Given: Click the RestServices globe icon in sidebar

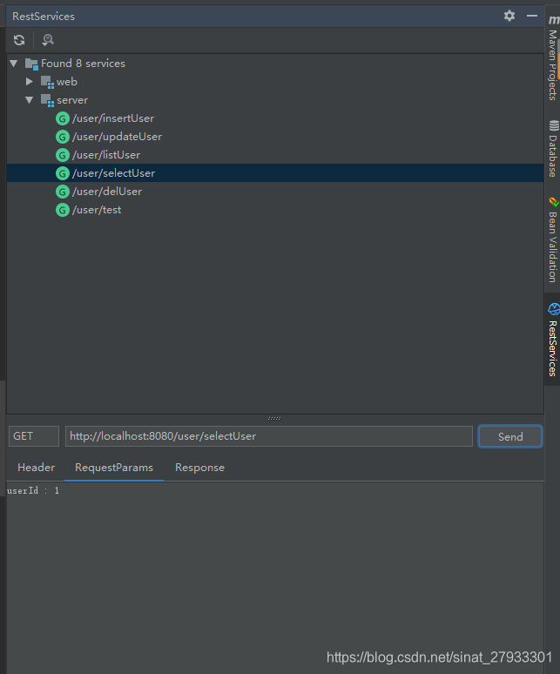Looking at the screenshot, I should coord(554,308).
